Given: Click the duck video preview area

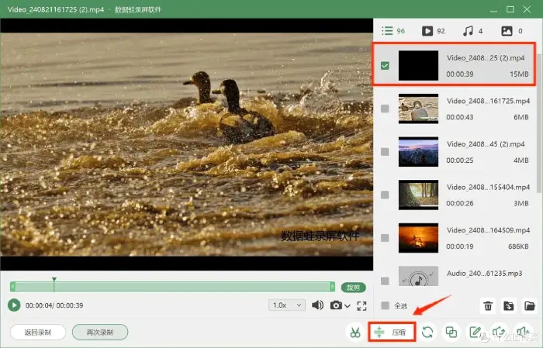Looking at the screenshot, I should click(187, 144).
